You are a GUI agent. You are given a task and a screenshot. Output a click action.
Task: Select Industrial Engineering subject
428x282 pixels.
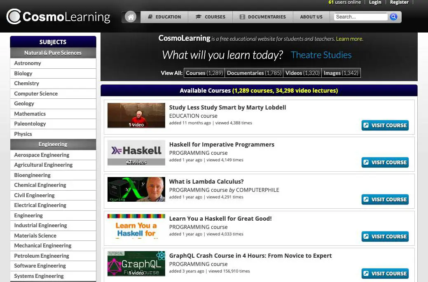[53, 226]
